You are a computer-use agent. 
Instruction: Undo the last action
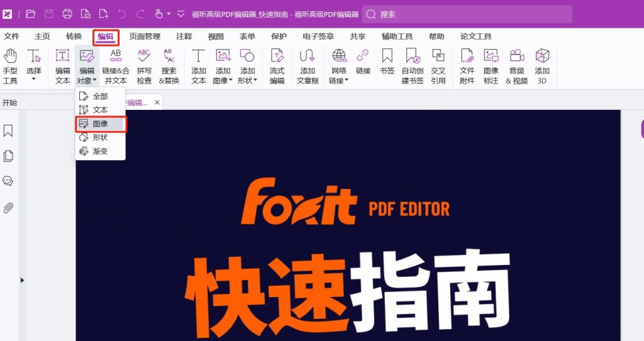[121, 14]
